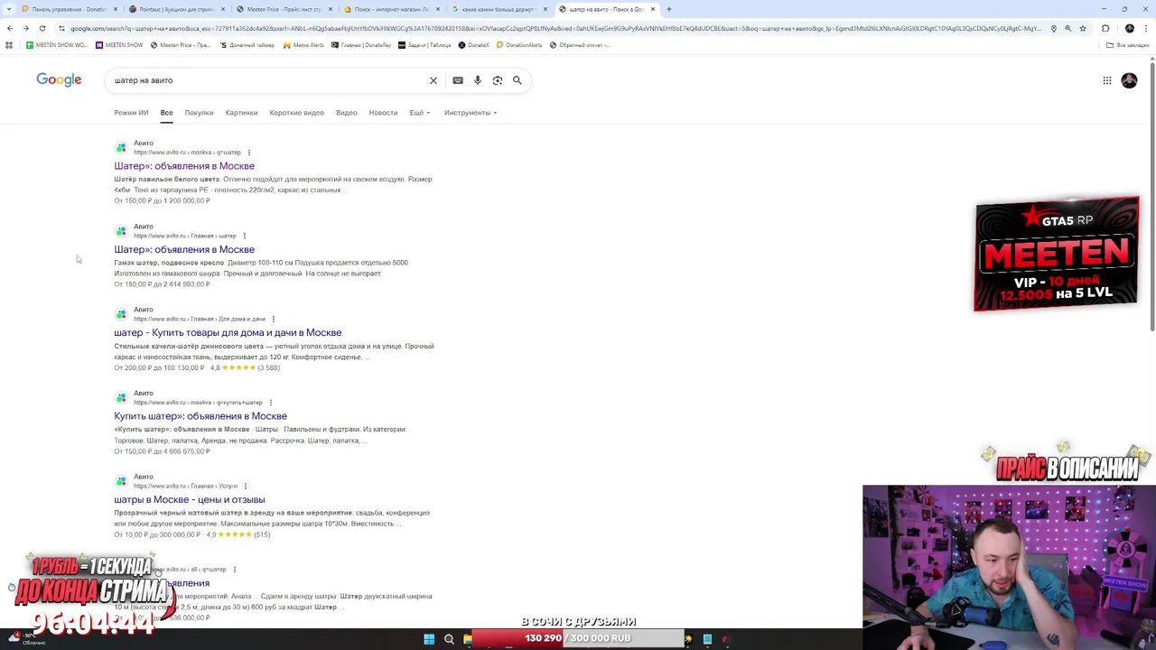Switch to 'Покупки' results tab
Image resolution: width=1156 pixels, height=650 pixels.
pyautogui.click(x=199, y=113)
